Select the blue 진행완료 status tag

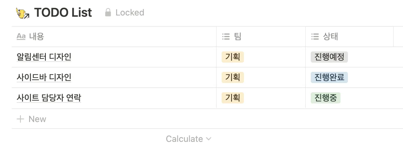(329, 77)
